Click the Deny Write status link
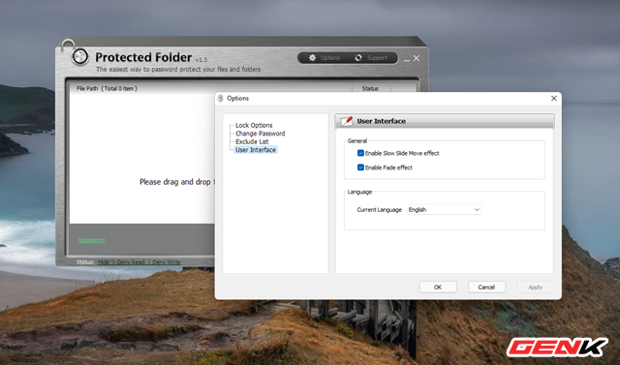 (x=167, y=262)
